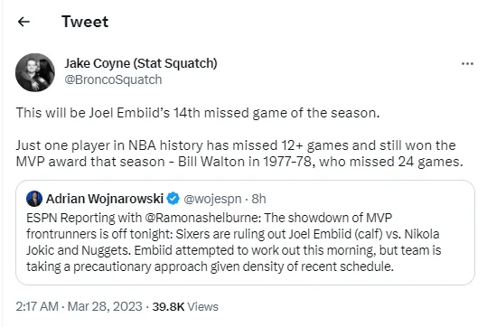Open the @BroncoSquatch handle
Image resolution: width=487 pixels, height=327 pixels.
(x=113, y=79)
